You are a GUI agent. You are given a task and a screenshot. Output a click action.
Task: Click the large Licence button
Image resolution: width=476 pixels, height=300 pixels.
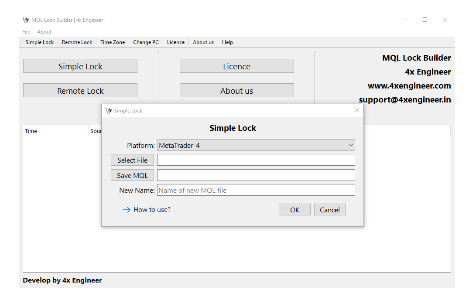237,66
